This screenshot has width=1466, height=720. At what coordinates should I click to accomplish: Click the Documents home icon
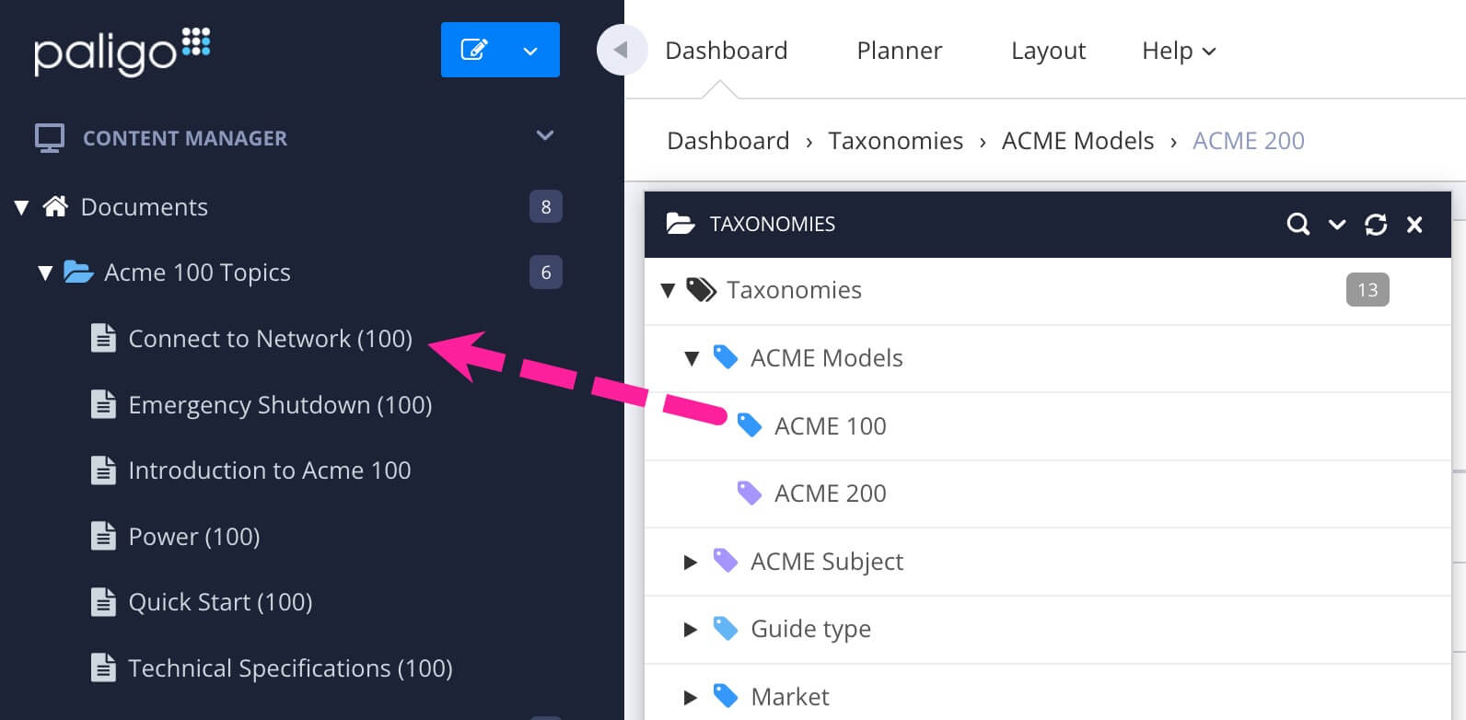click(x=55, y=206)
